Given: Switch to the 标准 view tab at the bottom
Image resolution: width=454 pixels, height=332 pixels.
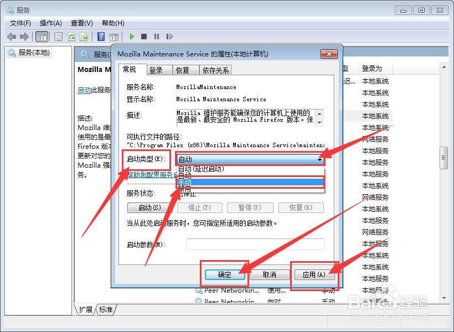Looking at the screenshot, I should tap(106, 309).
